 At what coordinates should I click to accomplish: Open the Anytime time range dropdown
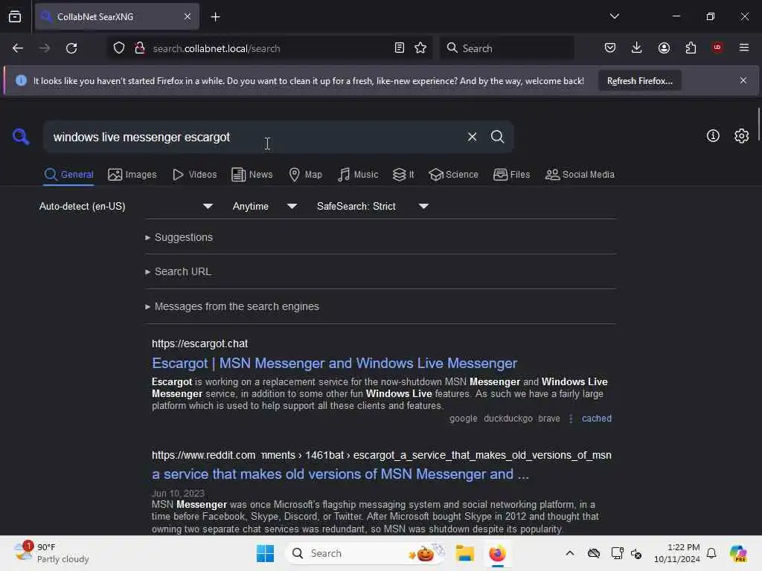tap(265, 207)
